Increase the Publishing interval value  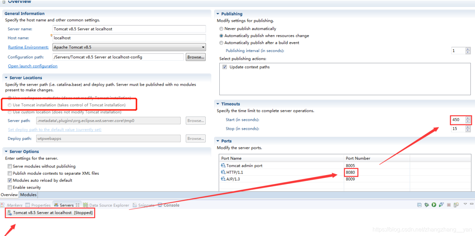[467, 49]
